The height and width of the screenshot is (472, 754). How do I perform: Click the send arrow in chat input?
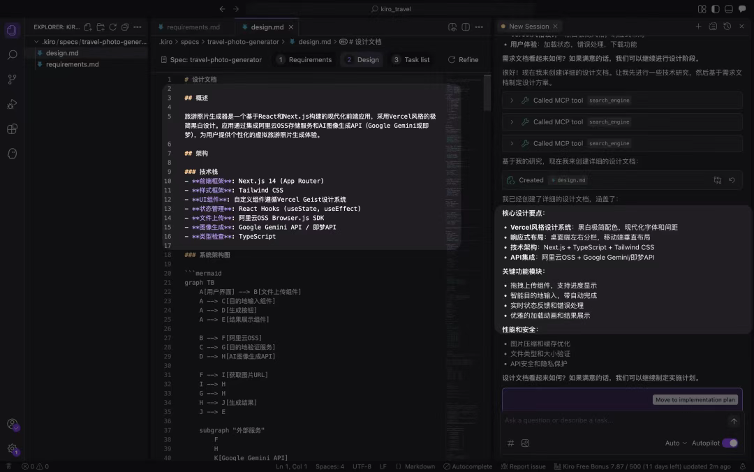[734, 421]
